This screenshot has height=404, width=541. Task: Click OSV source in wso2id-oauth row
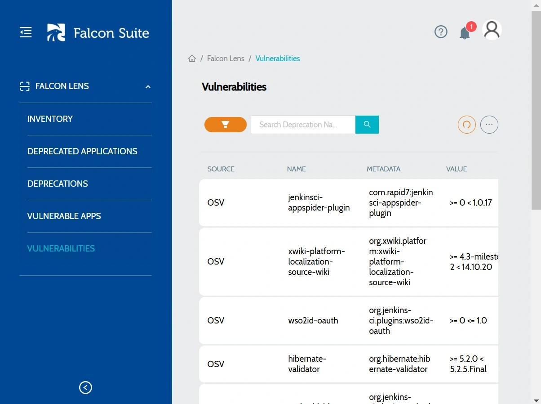click(216, 321)
